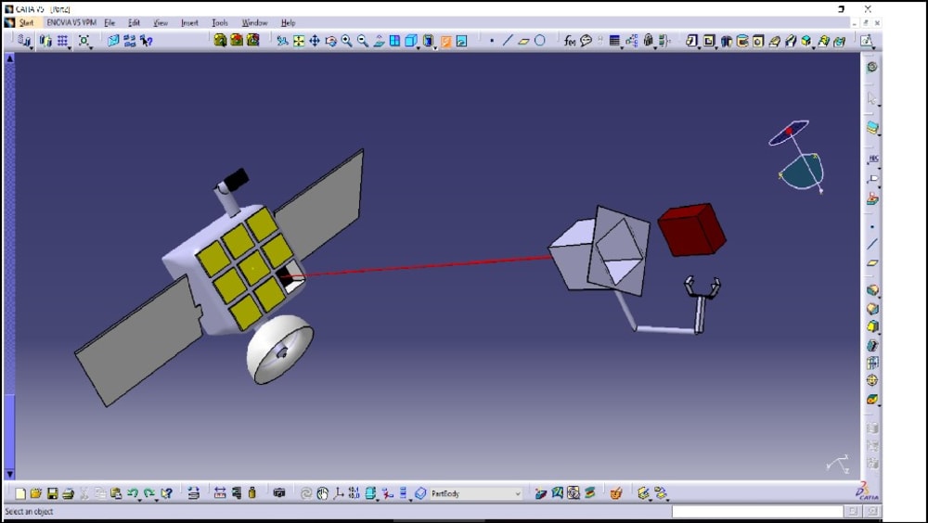Click the vertical scrollbar down arrow
The height and width of the screenshot is (523, 928).
9,474
